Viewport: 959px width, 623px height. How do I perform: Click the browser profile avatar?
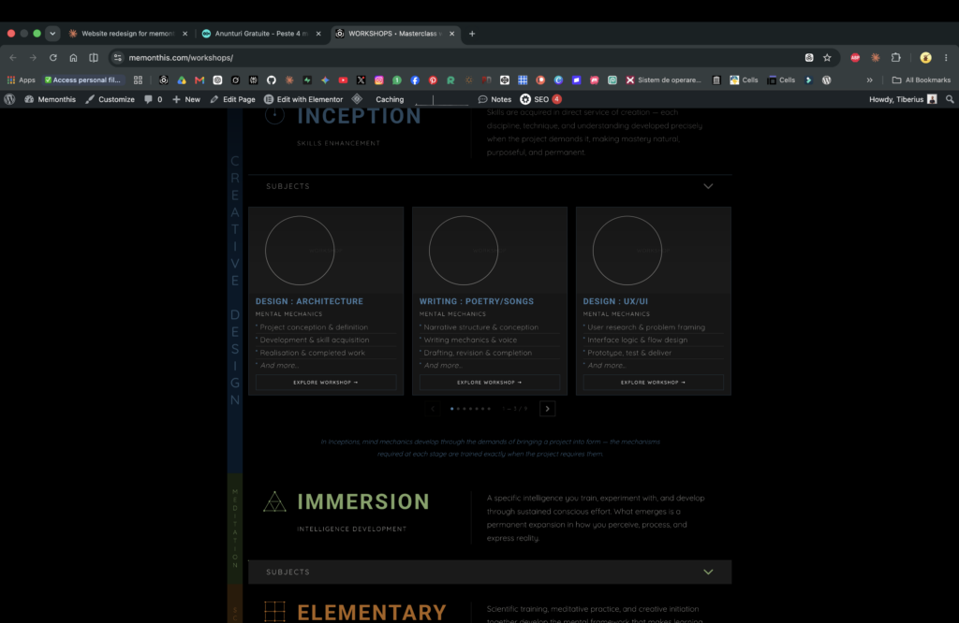(925, 57)
